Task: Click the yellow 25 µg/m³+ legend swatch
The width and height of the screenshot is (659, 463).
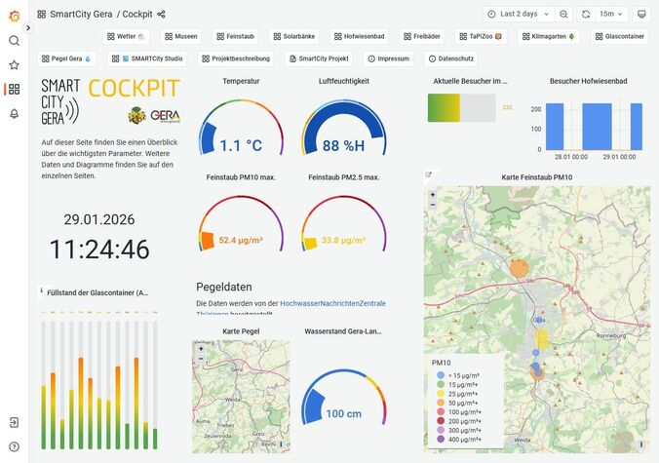Action: pyautogui.click(x=441, y=394)
